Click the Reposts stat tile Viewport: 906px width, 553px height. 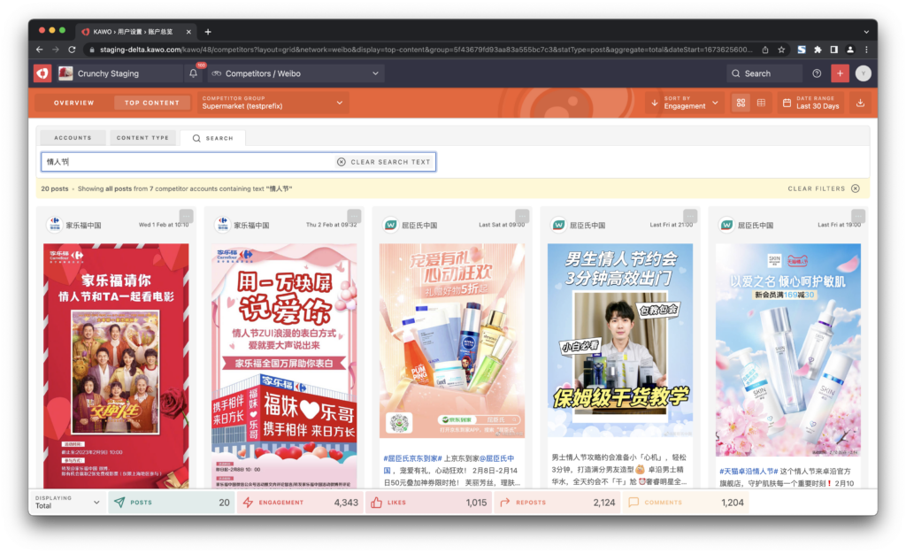click(x=557, y=503)
